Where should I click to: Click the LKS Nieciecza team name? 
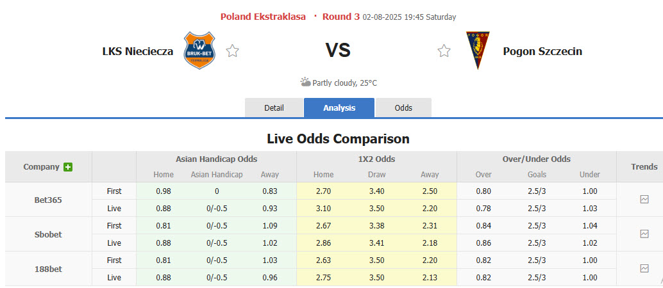[138, 51]
